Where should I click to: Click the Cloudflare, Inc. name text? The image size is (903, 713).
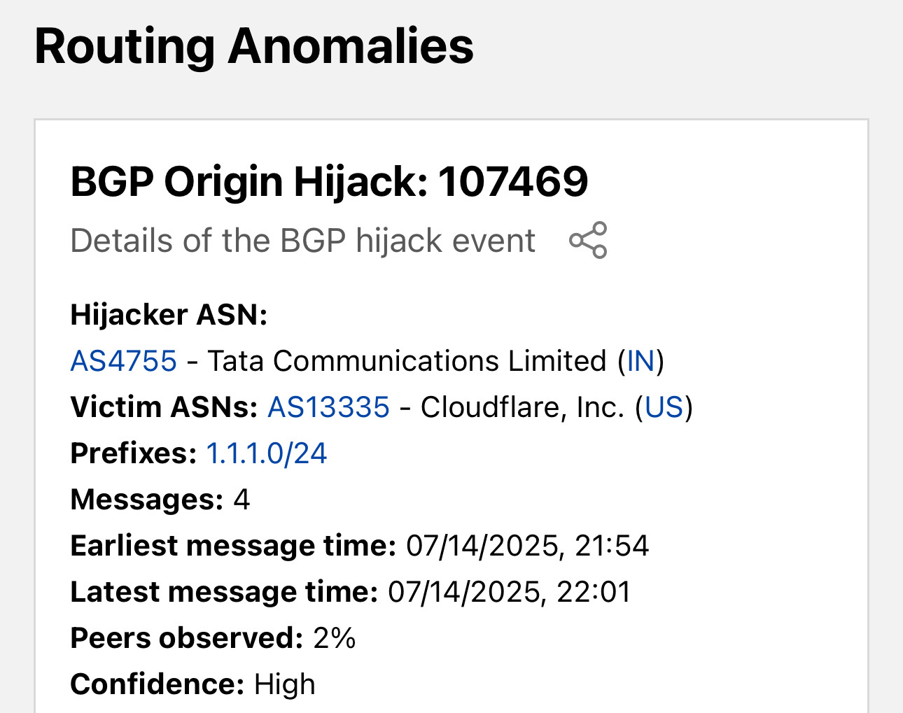pyautogui.click(x=522, y=407)
